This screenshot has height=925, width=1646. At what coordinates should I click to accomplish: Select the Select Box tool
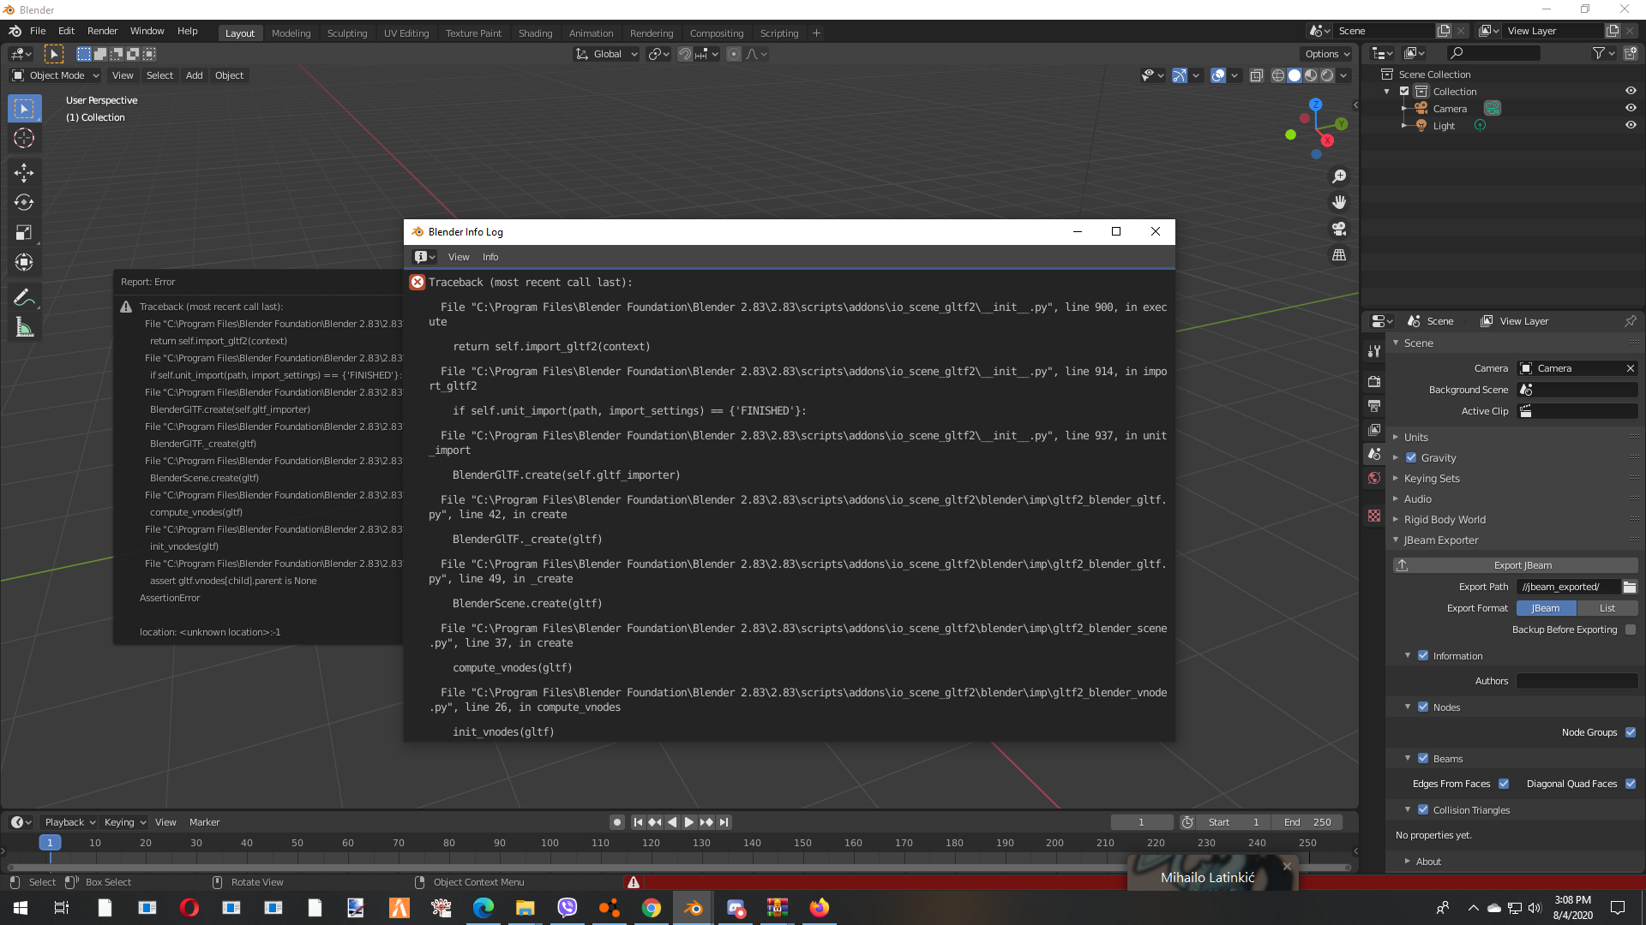pyautogui.click(x=24, y=109)
